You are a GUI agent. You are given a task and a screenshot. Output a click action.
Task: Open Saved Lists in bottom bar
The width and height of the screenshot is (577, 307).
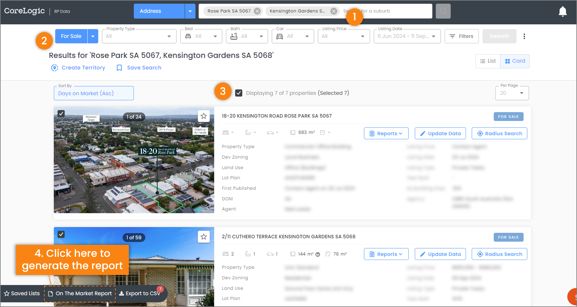coord(22,293)
